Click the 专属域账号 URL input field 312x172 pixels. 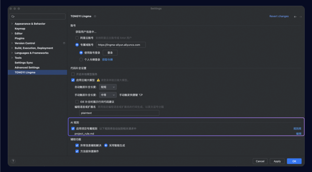[x=121, y=45]
